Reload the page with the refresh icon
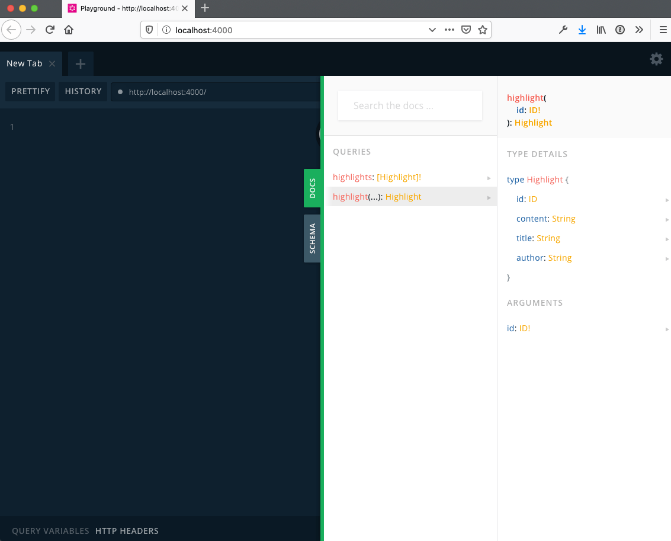This screenshot has width=671, height=541. pos(50,29)
